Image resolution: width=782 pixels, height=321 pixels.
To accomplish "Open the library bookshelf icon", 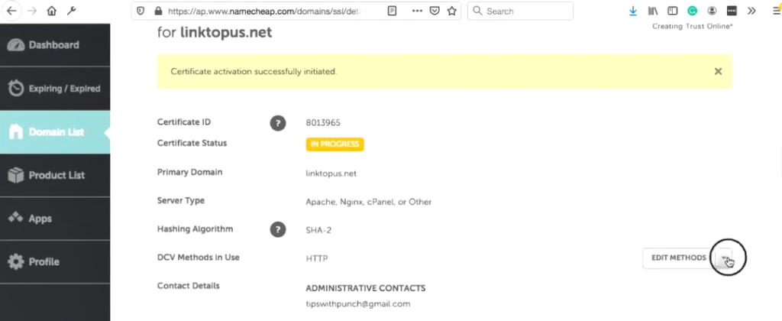I will (653, 11).
